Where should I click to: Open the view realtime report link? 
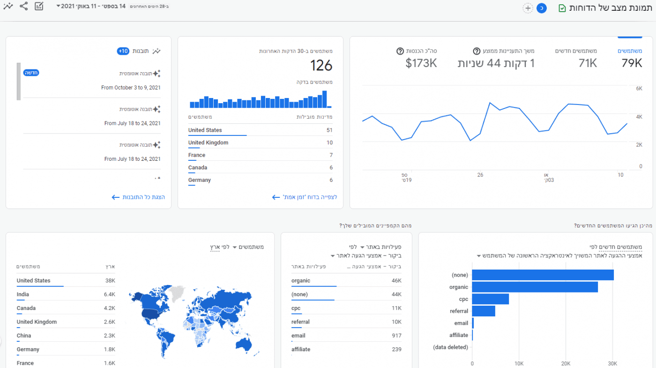305,197
